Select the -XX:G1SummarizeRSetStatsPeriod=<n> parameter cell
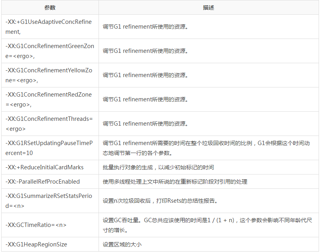The image size is (321, 252). 50,201
